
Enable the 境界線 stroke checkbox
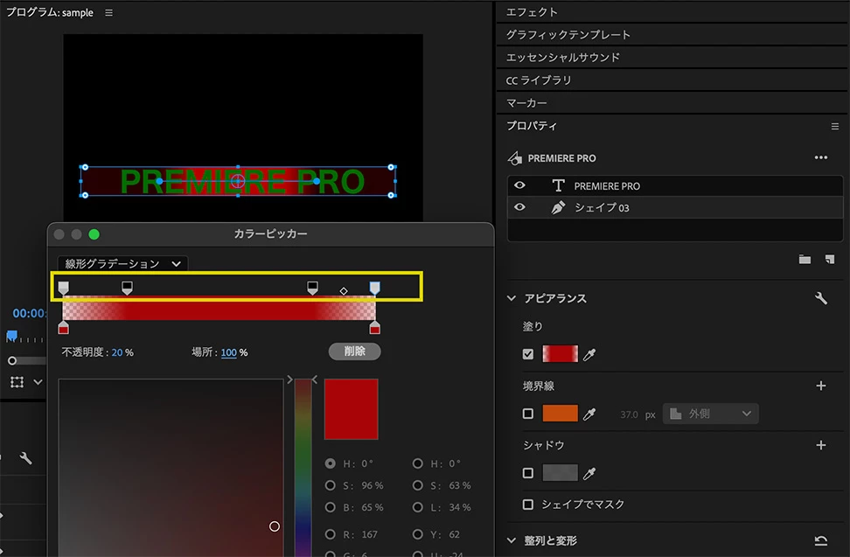pos(528,414)
